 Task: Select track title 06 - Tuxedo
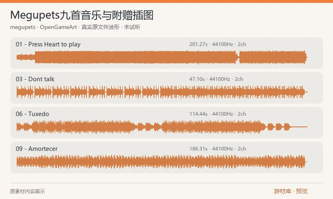click(x=32, y=114)
